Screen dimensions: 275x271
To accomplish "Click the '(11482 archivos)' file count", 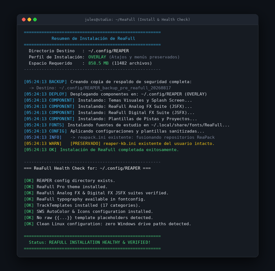I will (132, 63).
